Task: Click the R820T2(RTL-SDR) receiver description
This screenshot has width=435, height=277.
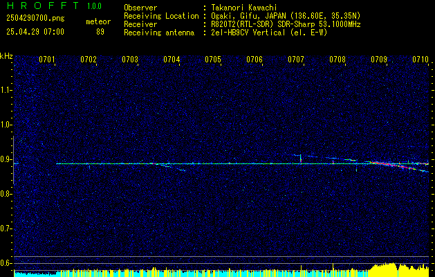Action: point(286,24)
